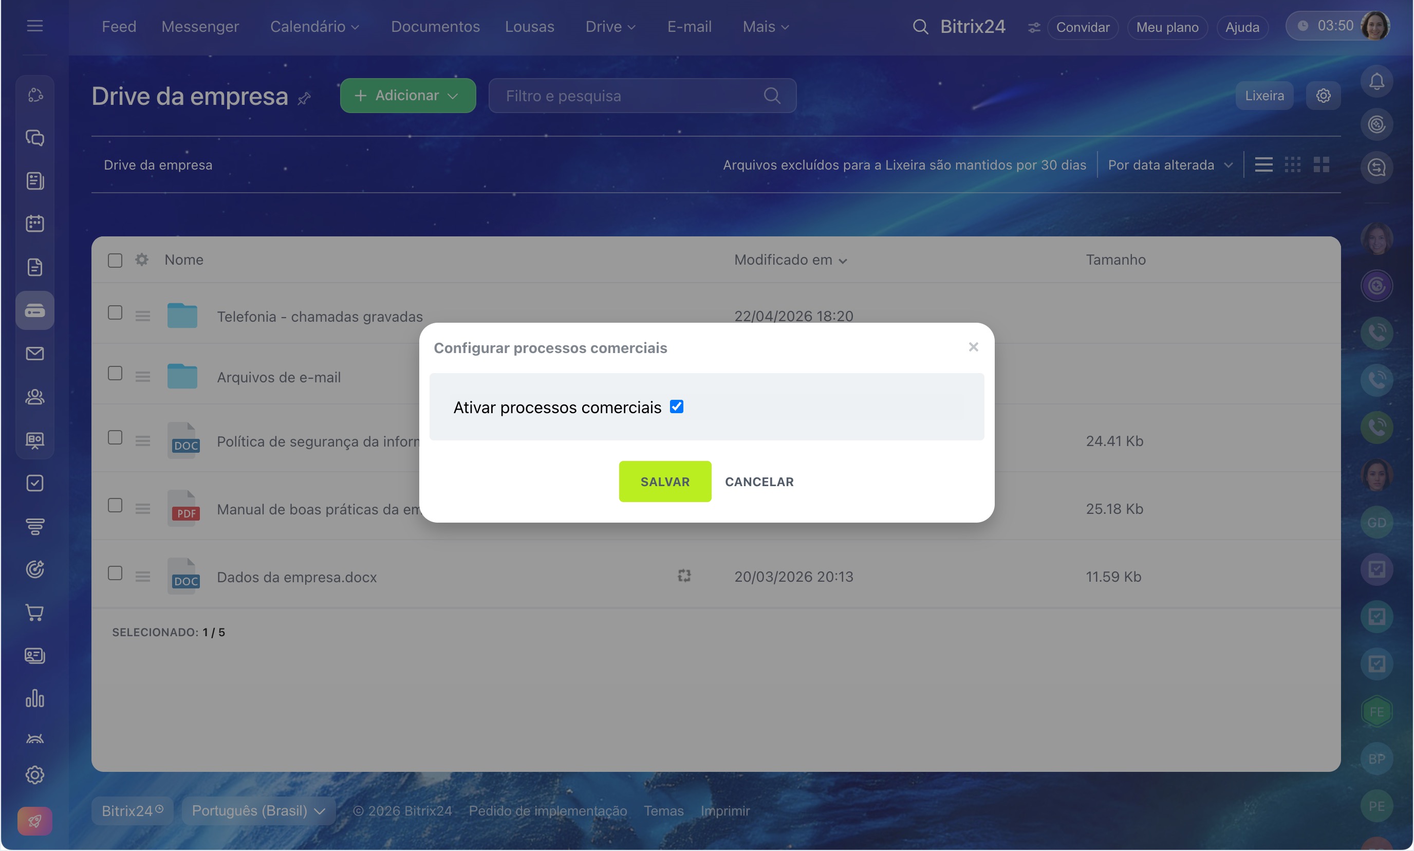The height and width of the screenshot is (851, 1414).
Task: Open the Por data alterada sort dropdown
Action: 1169,164
